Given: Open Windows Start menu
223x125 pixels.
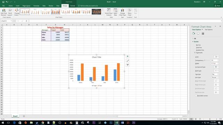Looking at the screenshot, I should tap(2, 123).
